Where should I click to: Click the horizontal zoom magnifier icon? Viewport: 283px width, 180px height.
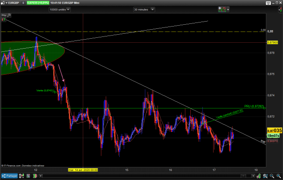click(265, 175)
